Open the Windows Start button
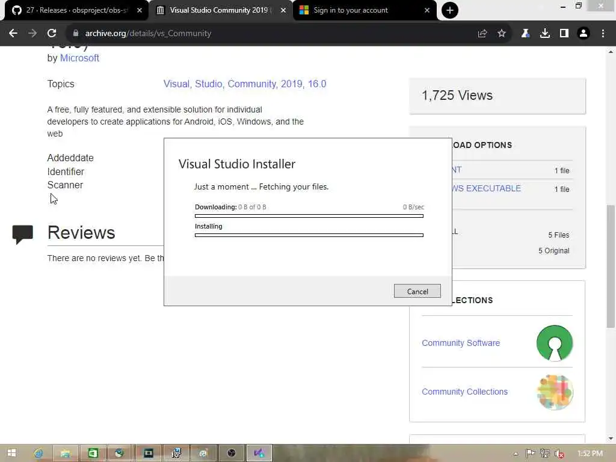 click(x=11, y=453)
